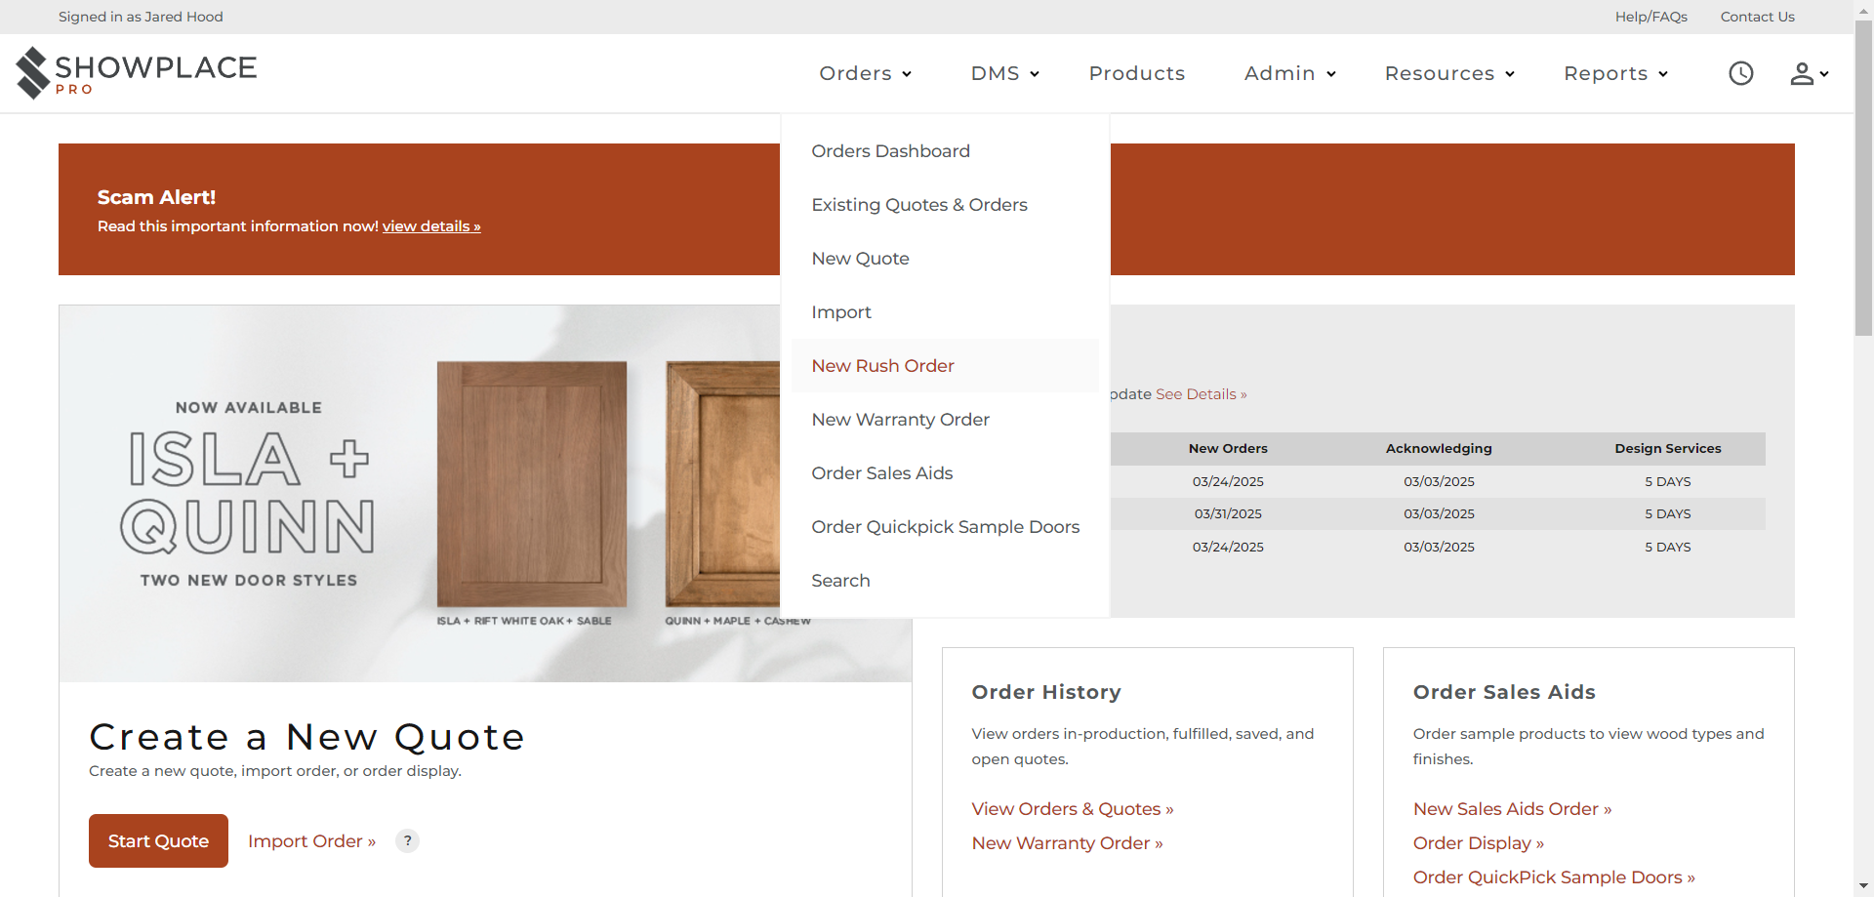This screenshot has height=897, width=1874.
Task: Click the Acknowledging column header
Action: pyautogui.click(x=1439, y=448)
